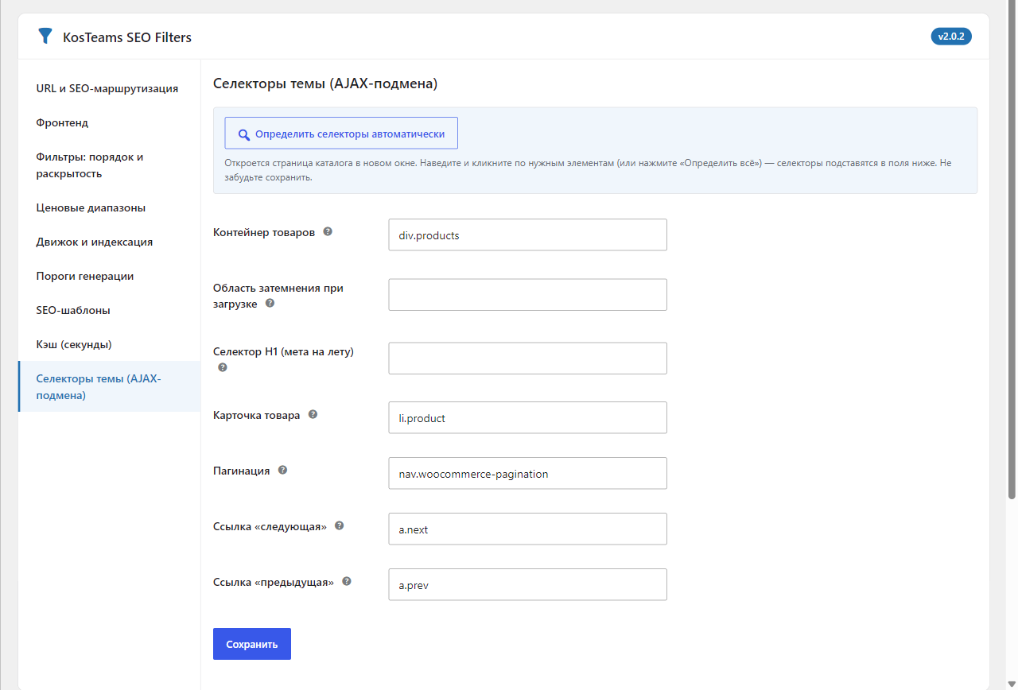Focus the empty Селектор H1 input

click(x=527, y=359)
